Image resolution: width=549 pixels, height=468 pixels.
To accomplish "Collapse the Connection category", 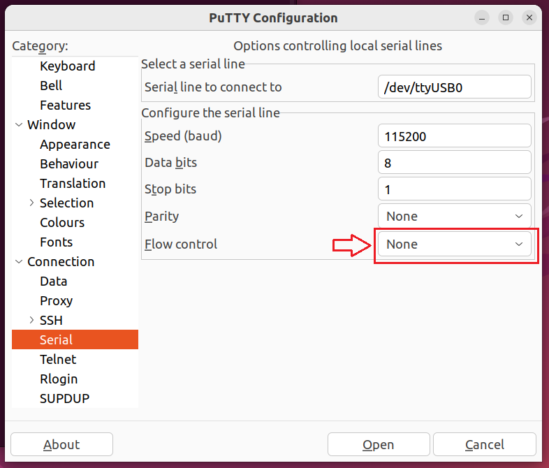I will coord(18,262).
